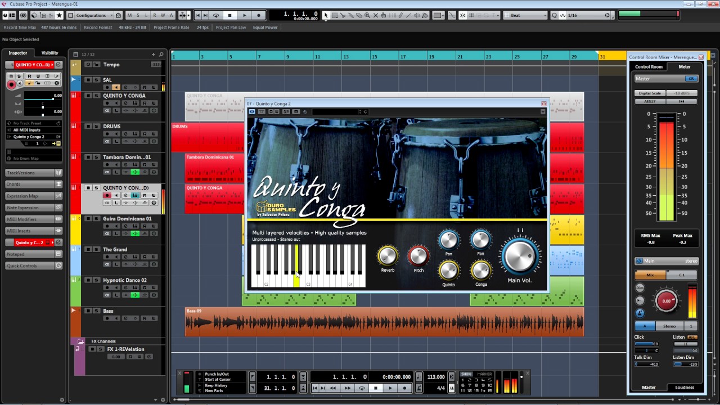The height and width of the screenshot is (405, 720).
Task: Select the Mute X tool
Action: click(x=376, y=15)
